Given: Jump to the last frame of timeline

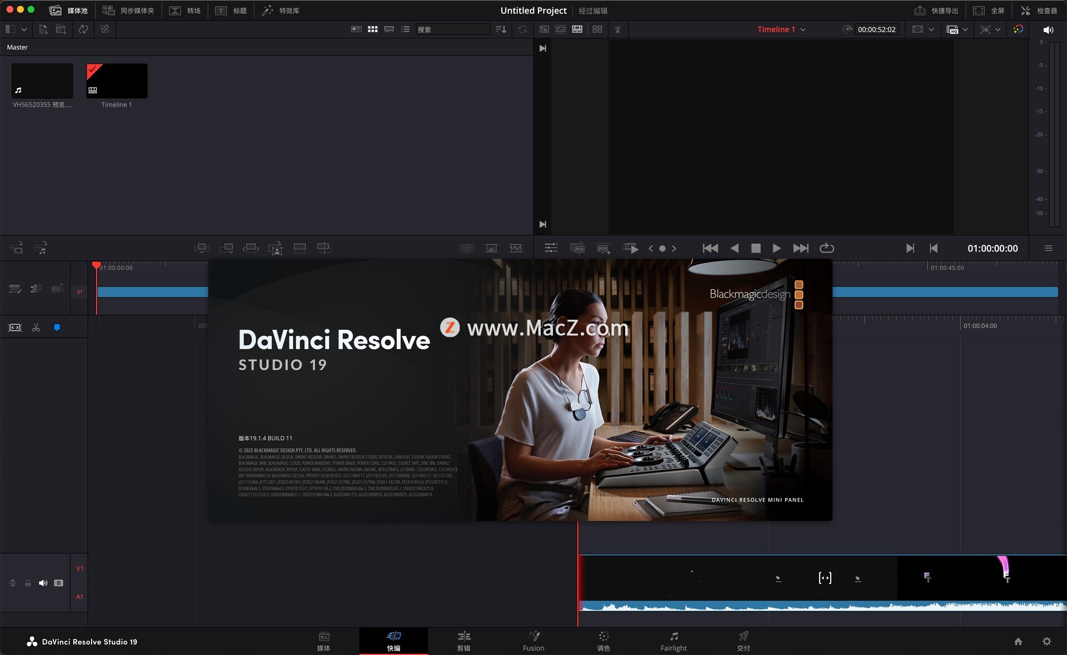Looking at the screenshot, I should pos(801,248).
